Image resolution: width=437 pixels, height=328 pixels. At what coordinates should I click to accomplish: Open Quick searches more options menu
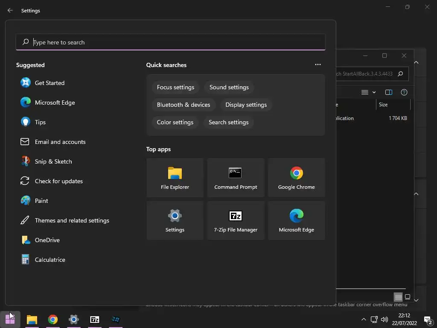click(x=318, y=64)
